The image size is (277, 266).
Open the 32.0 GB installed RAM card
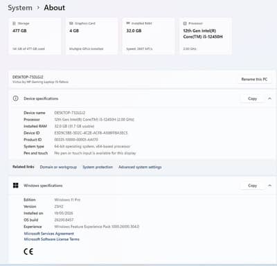[x=148, y=36]
